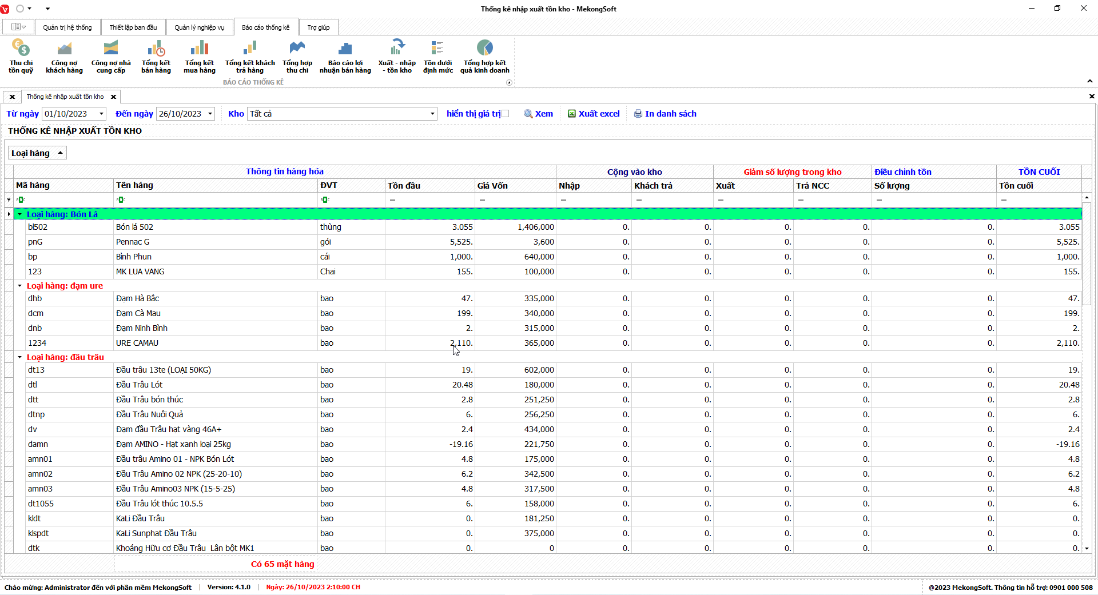This screenshot has width=1098, height=595.
Task: Open Xuất - nhập - tồn kho report
Action: [397, 56]
